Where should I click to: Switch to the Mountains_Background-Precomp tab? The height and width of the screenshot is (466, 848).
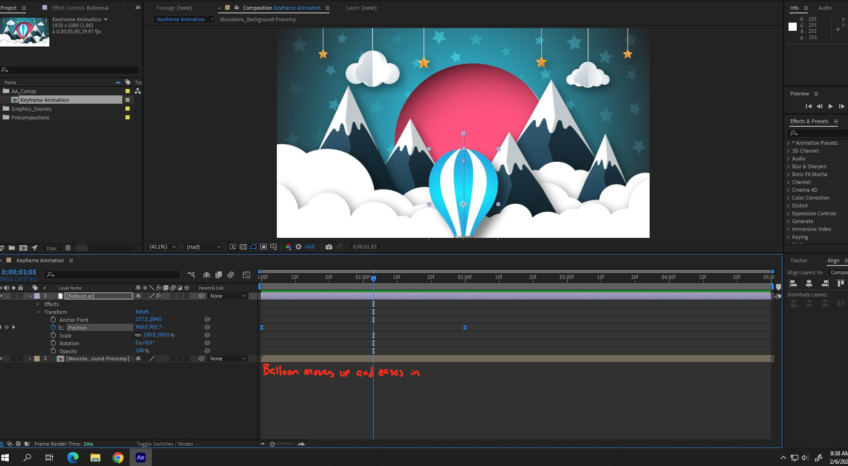(258, 19)
